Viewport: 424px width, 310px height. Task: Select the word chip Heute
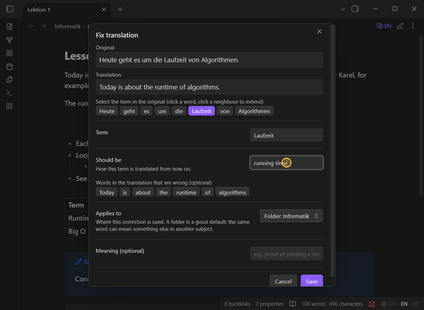pos(107,111)
